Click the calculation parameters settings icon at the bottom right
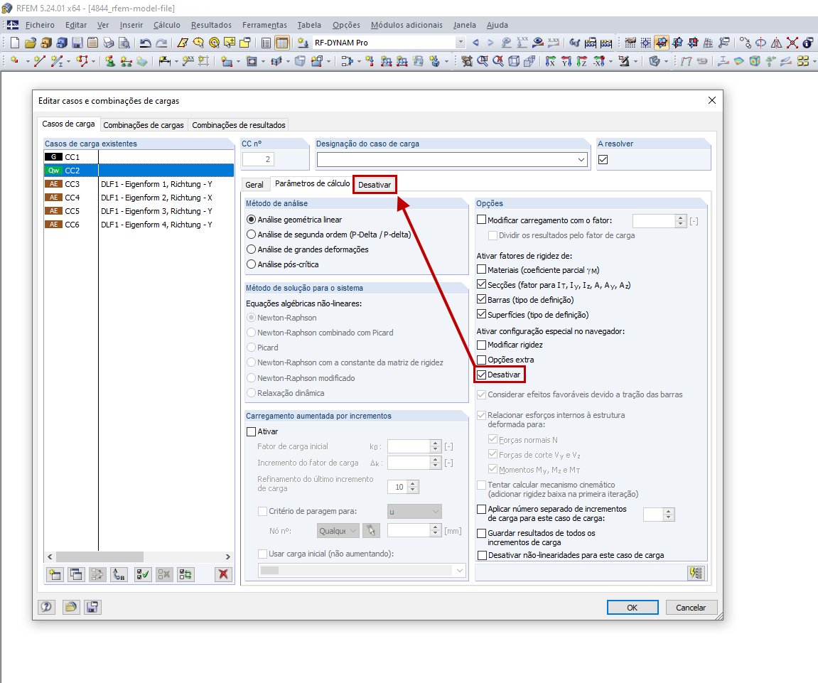 (696, 573)
